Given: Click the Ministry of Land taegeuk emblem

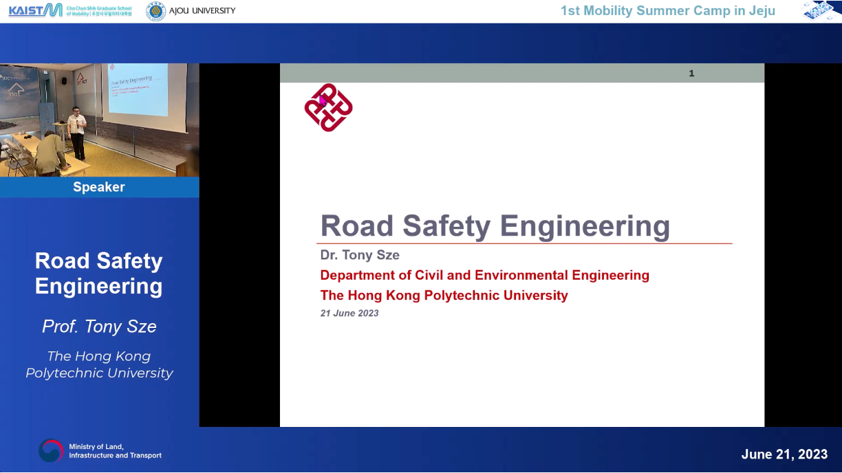Looking at the screenshot, I should [x=51, y=451].
